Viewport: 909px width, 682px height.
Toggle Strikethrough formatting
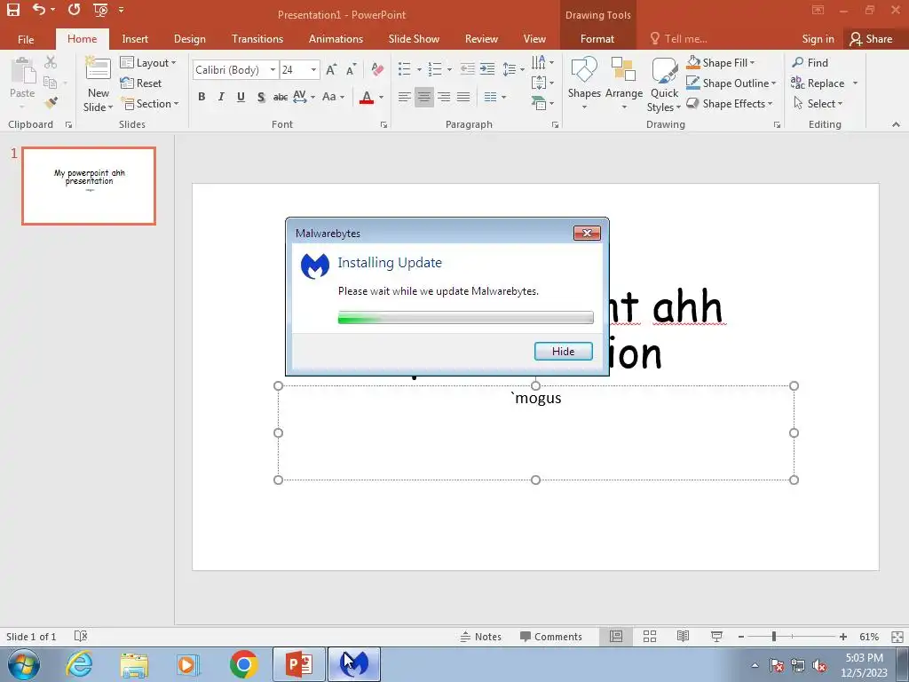pos(281,97)
